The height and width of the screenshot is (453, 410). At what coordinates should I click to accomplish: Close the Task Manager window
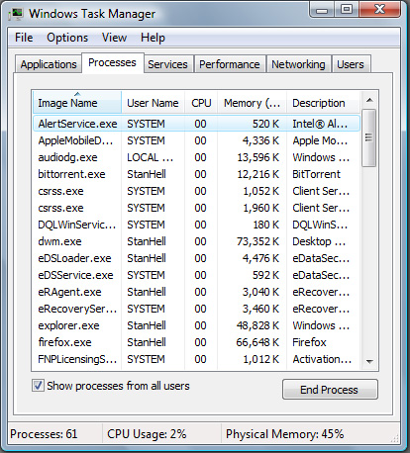(x=379, y=9)
